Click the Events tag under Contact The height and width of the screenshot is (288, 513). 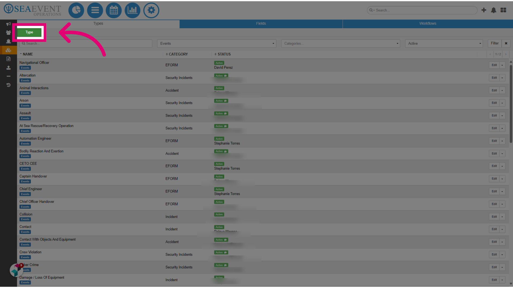[x=25, y=232]
